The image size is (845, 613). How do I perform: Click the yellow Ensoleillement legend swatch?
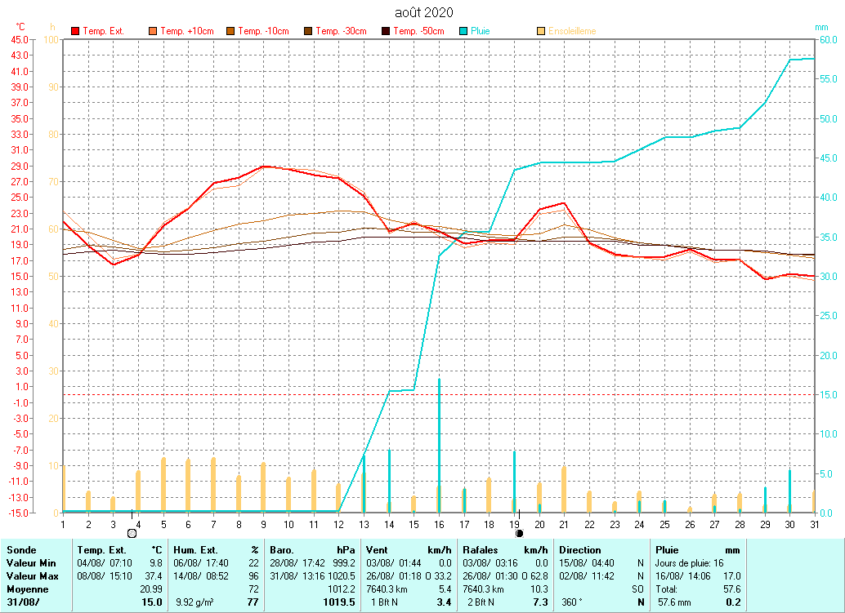(x=541, y=32)
